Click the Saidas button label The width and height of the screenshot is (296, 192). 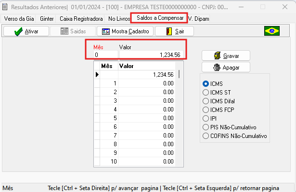pos(78,31)
